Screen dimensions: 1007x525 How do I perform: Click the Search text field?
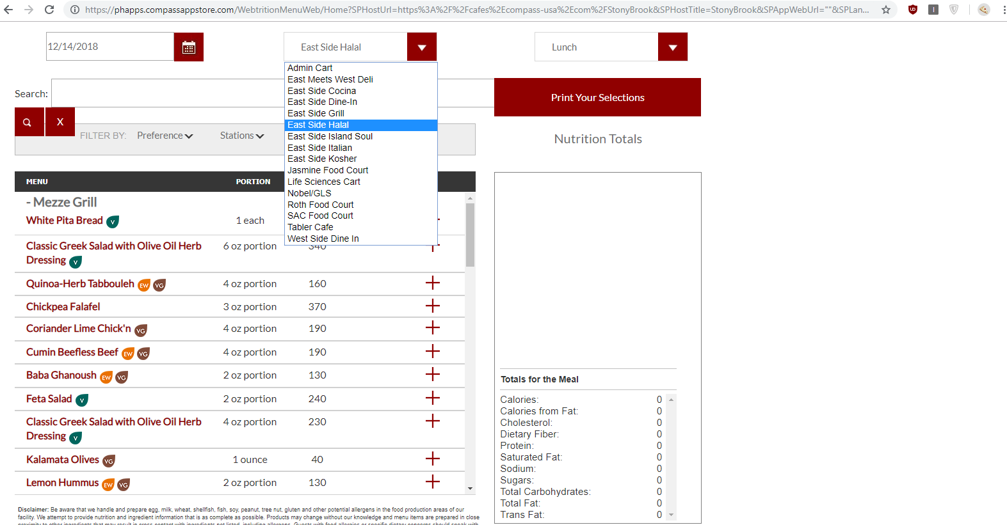[273, 93]
